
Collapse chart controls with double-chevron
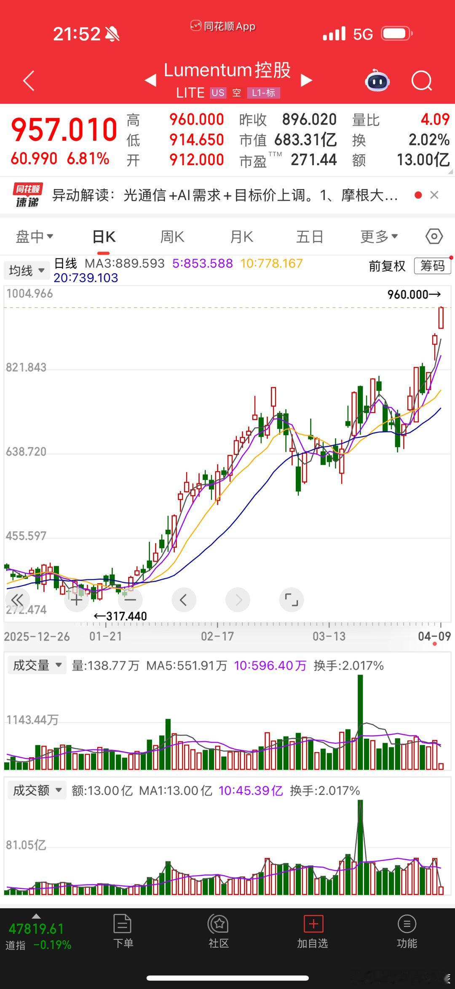(17, 600)
